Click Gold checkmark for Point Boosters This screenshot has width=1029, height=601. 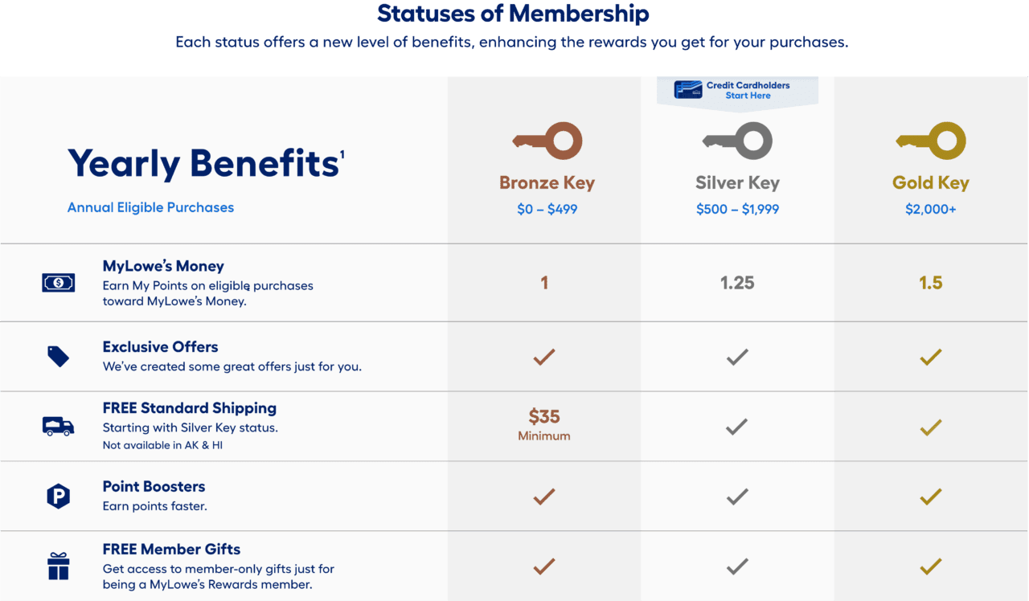930,497
